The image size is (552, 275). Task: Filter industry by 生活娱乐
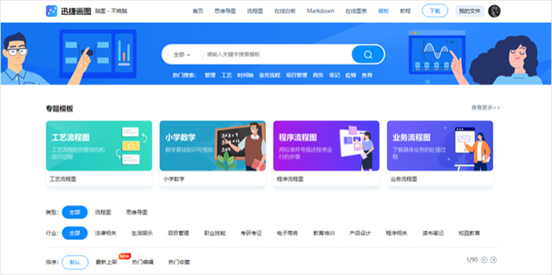click(x=142, y=233)
